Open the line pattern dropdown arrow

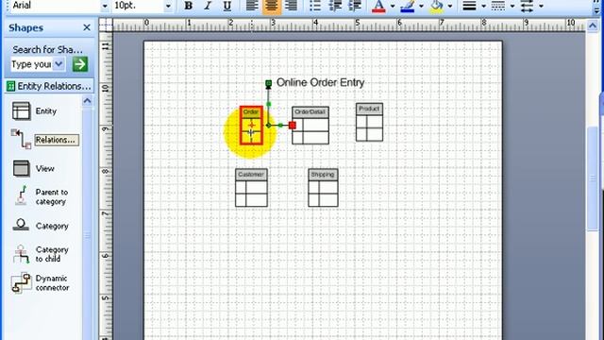pos(512,6)
